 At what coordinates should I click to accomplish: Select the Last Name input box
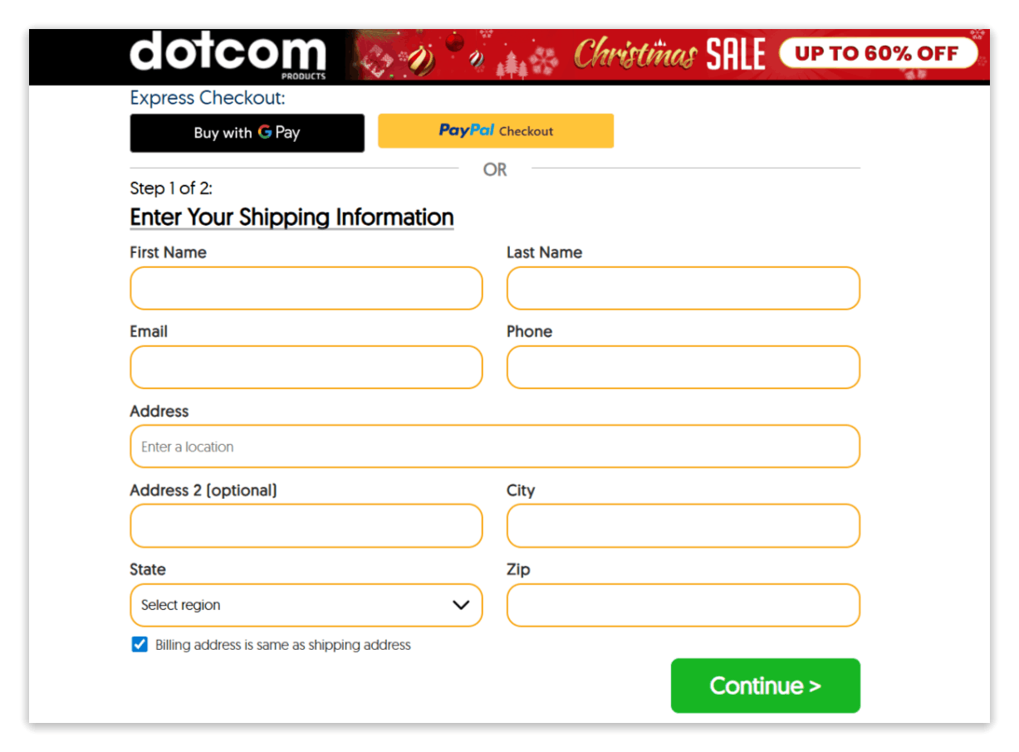pos(683,288)
